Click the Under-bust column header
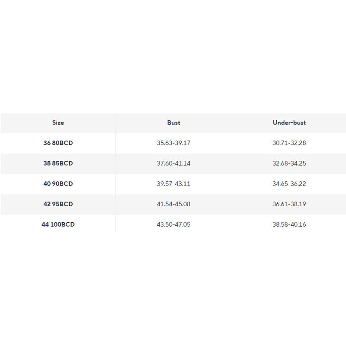 tap(289, 123)
